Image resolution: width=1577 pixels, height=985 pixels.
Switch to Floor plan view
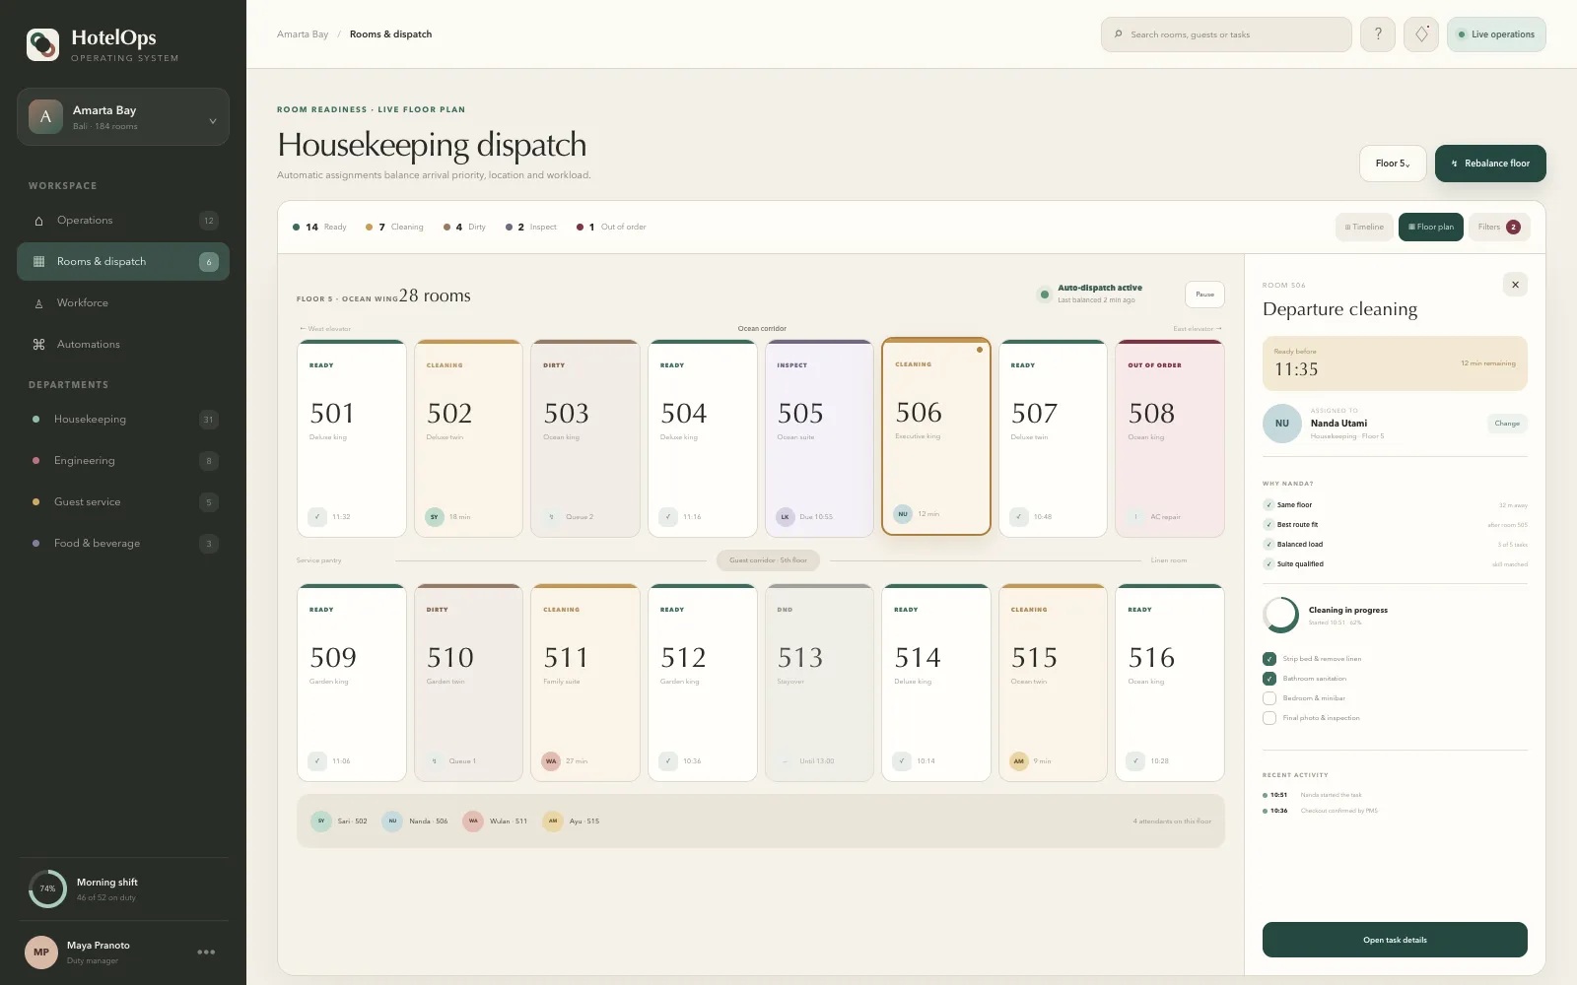(1431, 228)
